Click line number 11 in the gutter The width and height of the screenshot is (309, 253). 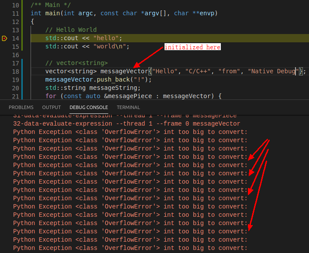pos(16,14)
